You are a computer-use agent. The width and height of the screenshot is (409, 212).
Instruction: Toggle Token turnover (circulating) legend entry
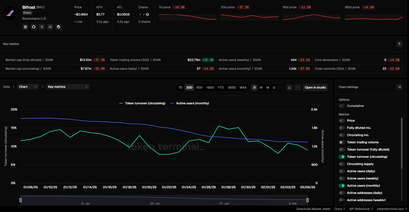pos(142,103)
